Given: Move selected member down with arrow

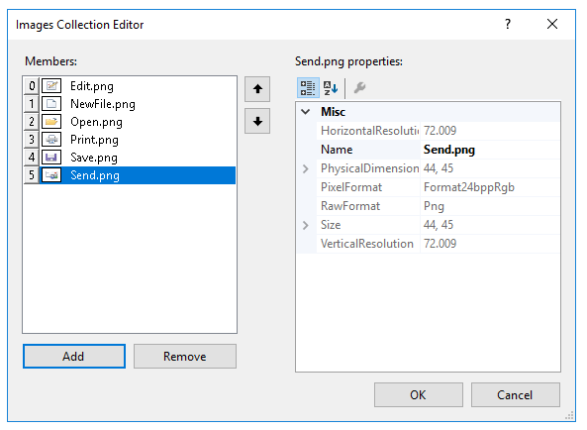Looking at the screenshot, I should 257,121.
